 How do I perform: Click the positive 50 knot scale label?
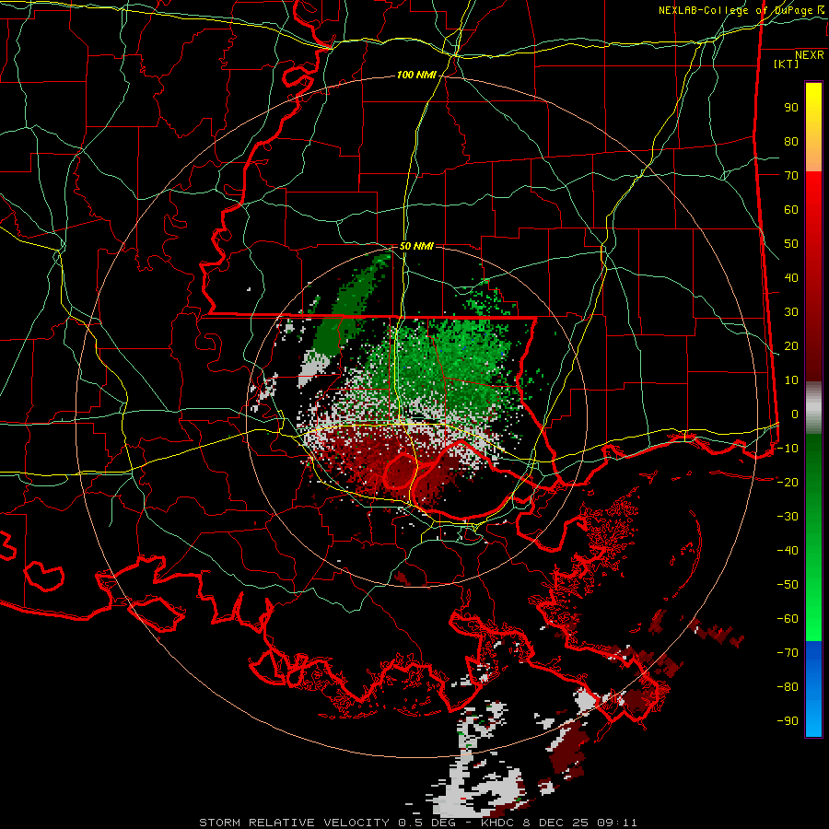tap(791, 244)
